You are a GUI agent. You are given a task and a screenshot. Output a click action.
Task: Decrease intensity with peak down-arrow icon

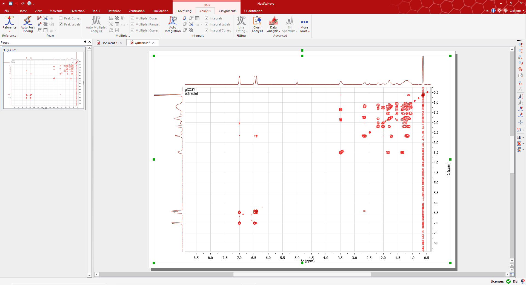521,115
